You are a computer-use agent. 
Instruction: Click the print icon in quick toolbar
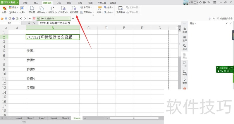tap(13, 19)
